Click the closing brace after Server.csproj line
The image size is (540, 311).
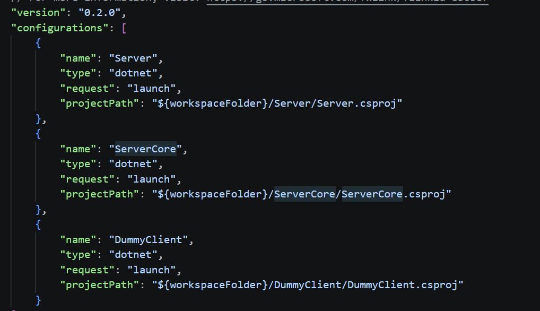coord(39,118)
